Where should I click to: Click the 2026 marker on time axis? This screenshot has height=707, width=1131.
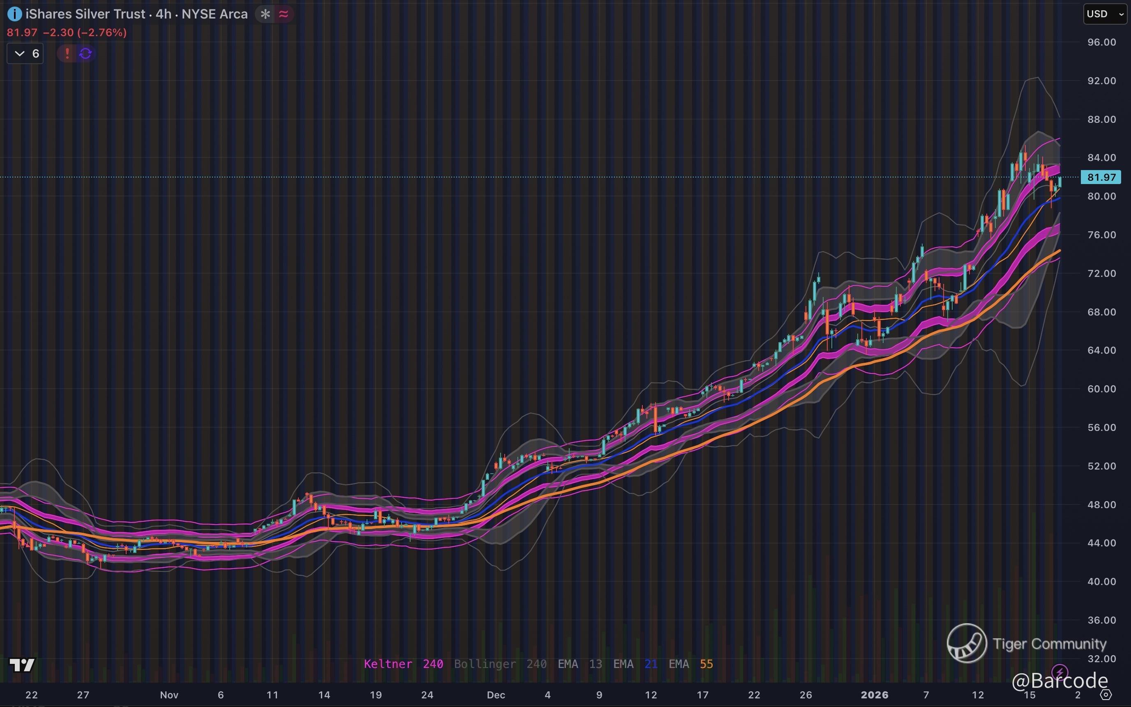[874, 695]
